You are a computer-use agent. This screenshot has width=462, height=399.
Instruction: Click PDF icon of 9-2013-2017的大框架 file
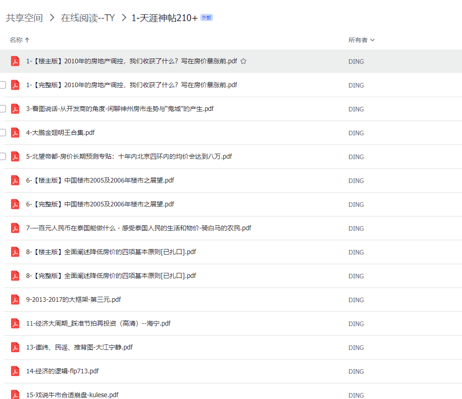[15, 299]
